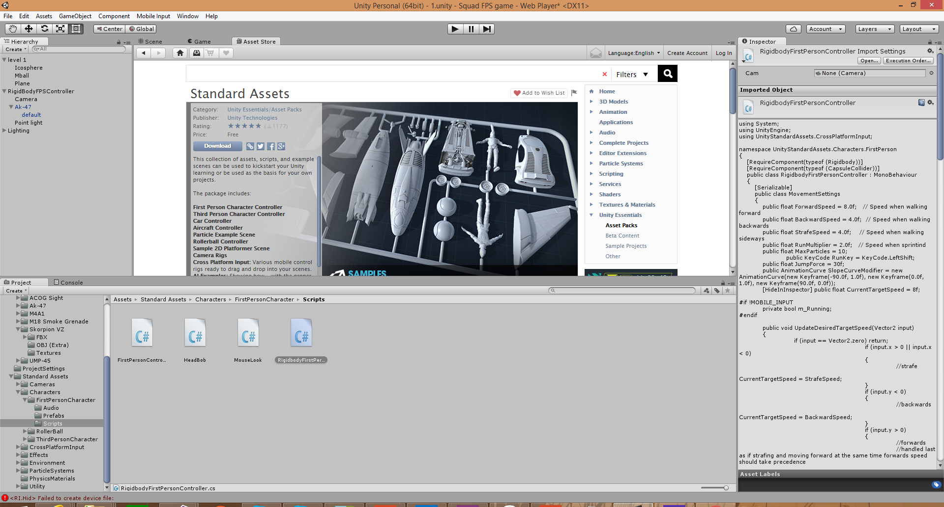Switch to the Scene tab
The height and width of the screenshot is (507, 944).
point(150,42)
